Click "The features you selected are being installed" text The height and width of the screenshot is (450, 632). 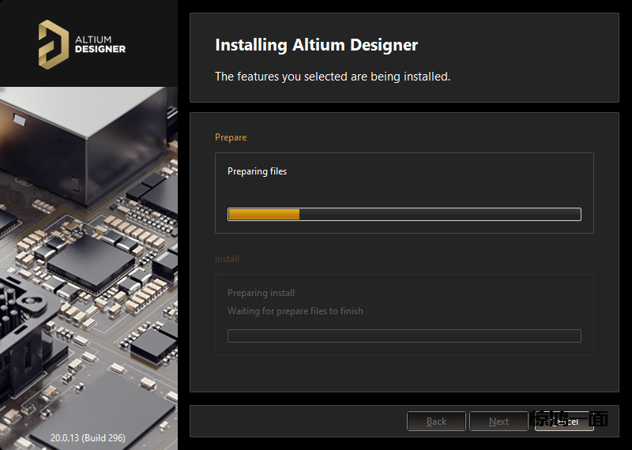[333, 77]
